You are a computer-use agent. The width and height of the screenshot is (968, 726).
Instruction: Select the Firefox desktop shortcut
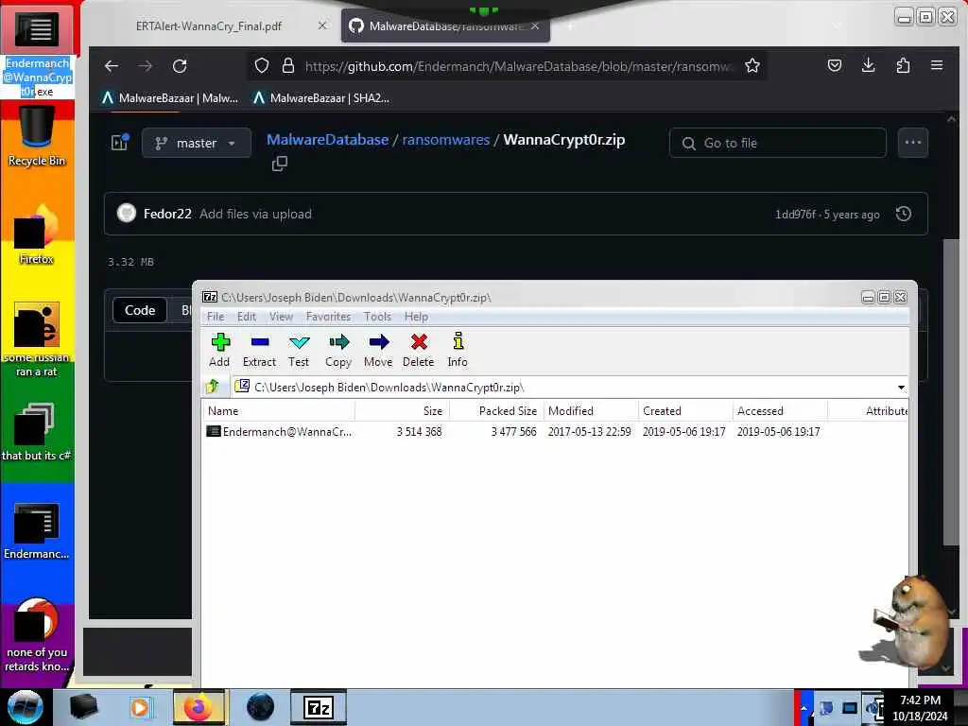pyautogui.click(x=37, y=235)
